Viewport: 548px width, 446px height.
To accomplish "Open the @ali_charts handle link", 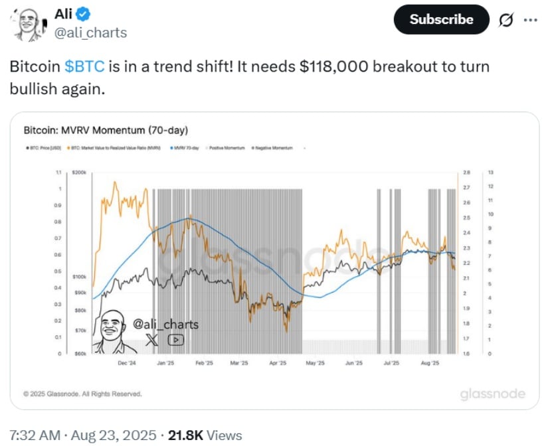I will [90, 33].
